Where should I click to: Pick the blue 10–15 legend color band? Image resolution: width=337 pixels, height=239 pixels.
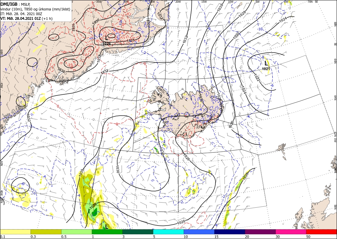pos(199,232)
